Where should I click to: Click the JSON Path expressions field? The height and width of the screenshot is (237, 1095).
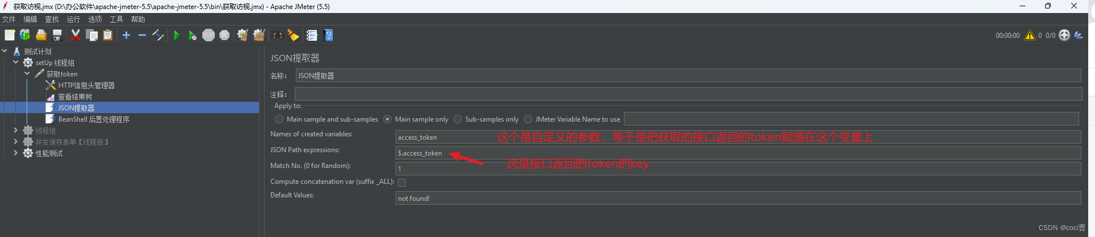pos(738,153)
